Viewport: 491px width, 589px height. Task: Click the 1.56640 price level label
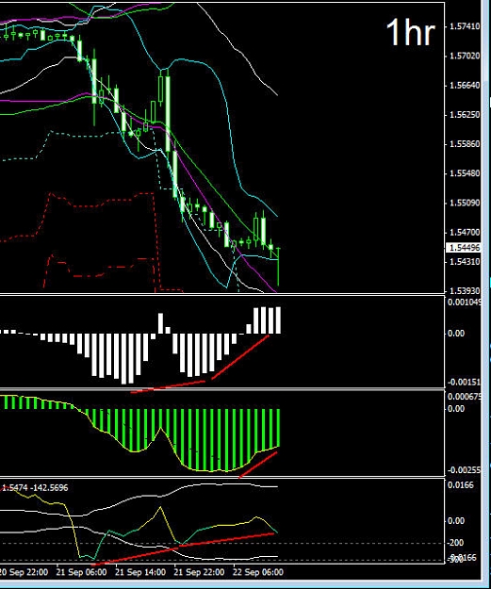point(465,85)
